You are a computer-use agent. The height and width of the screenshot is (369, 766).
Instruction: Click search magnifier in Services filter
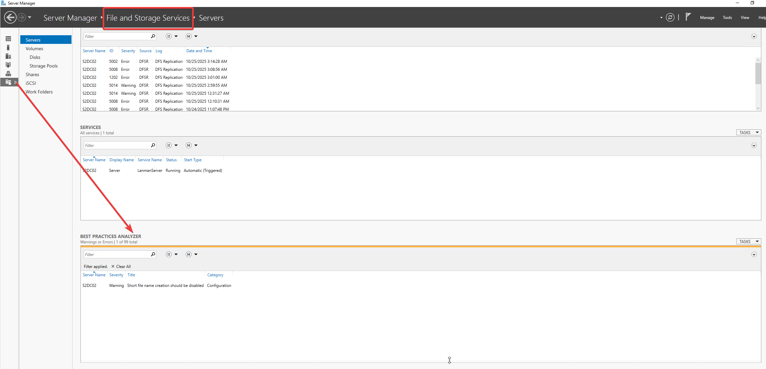point(153,145)
